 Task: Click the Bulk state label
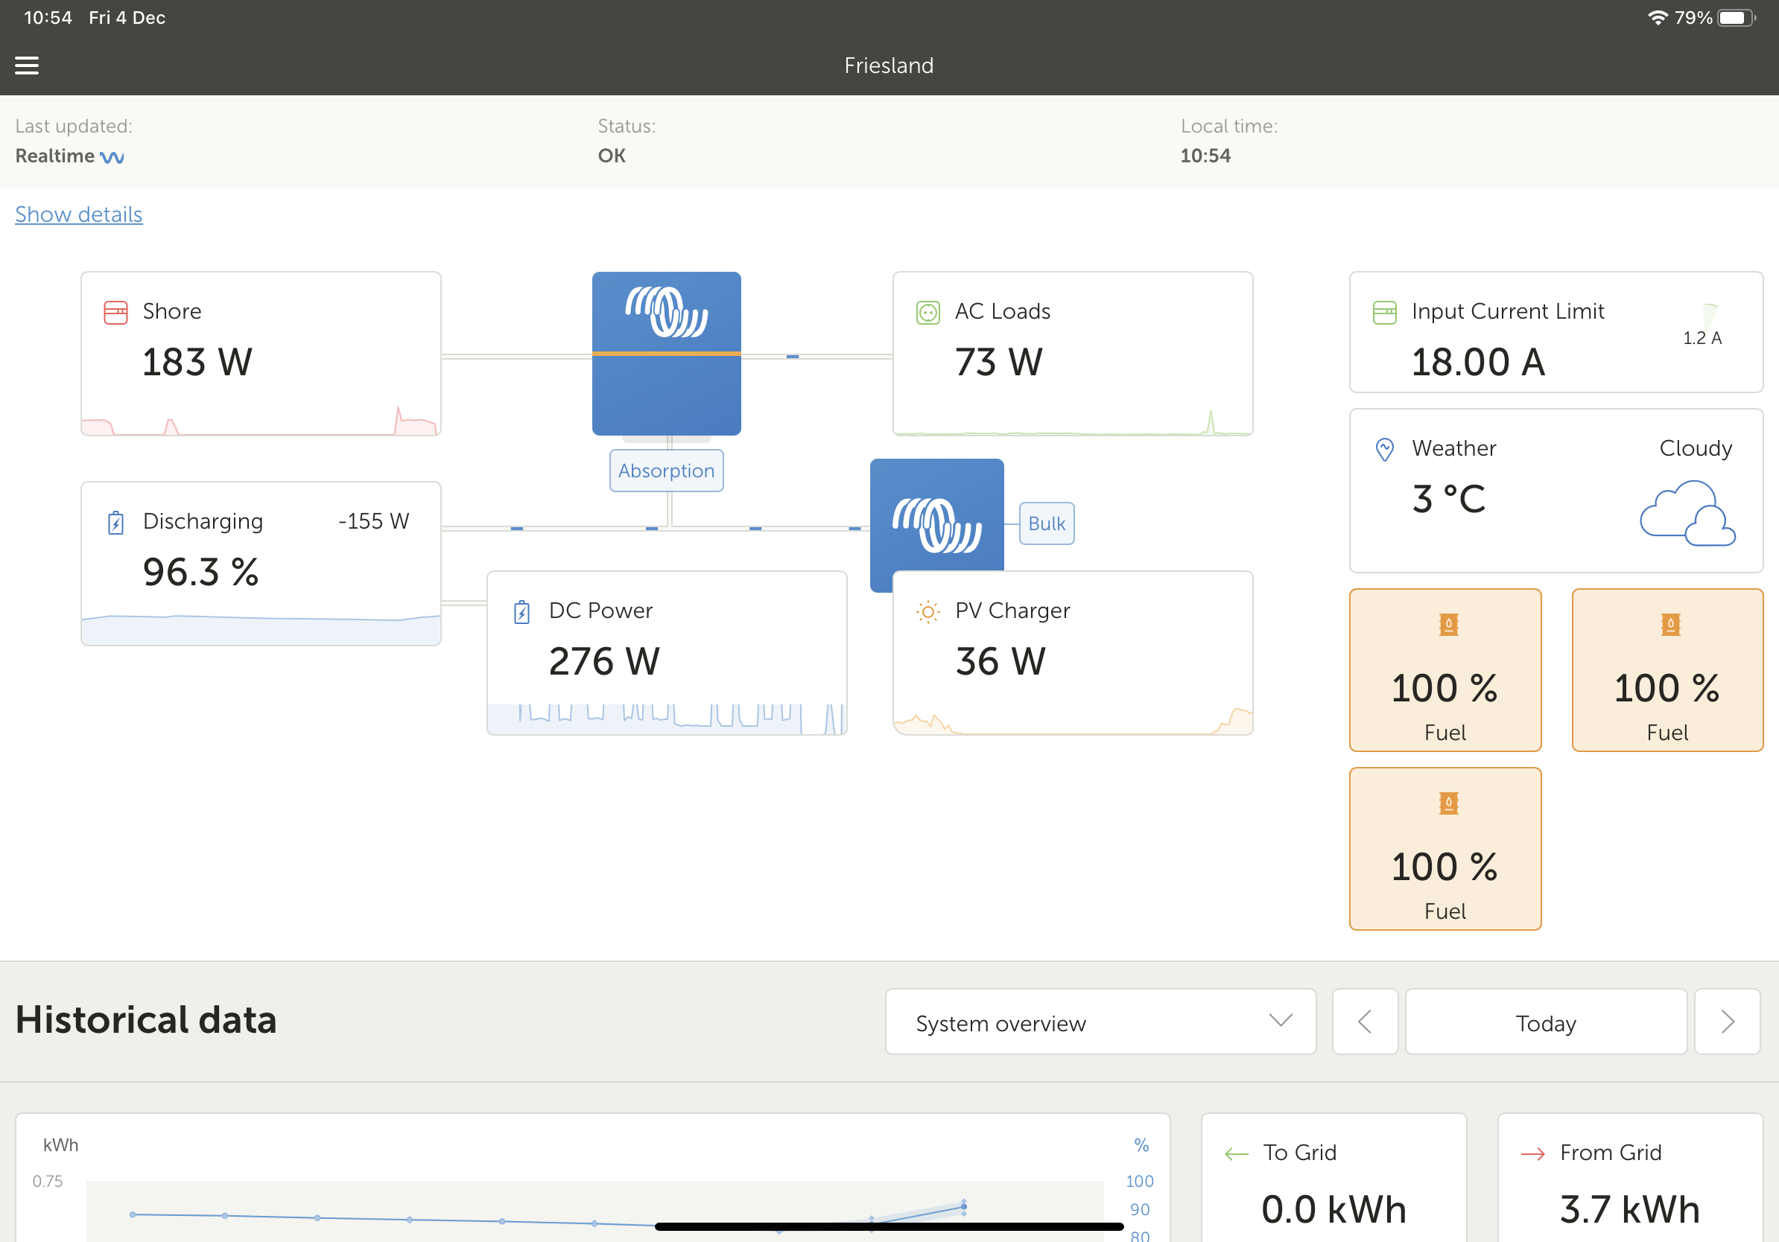click(1046, 523)
